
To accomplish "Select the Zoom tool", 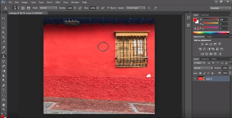I will click(3, 109).
